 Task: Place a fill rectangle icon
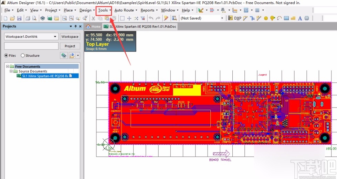286,18
